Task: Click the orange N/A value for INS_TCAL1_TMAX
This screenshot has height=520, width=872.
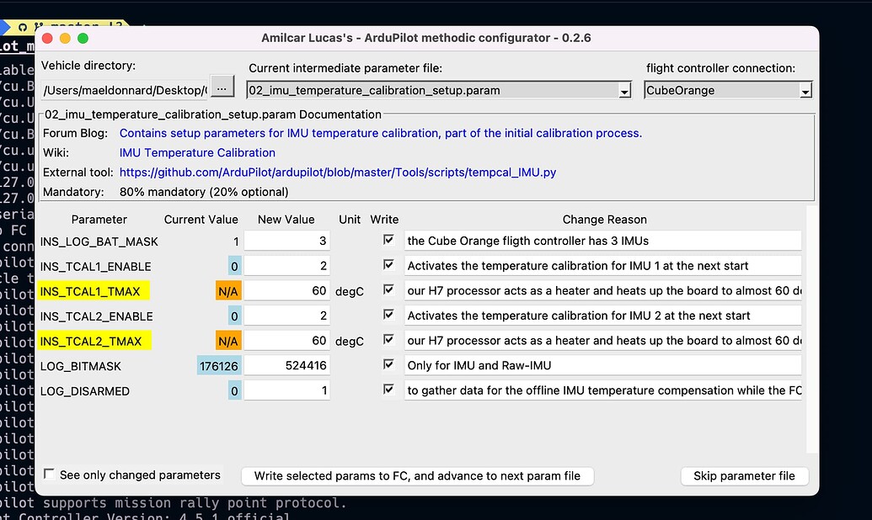Action: (x=229, y=289)
